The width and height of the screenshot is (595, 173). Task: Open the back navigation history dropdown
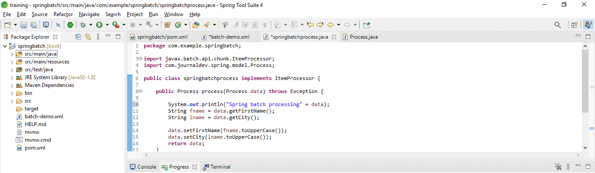point(338,25)
